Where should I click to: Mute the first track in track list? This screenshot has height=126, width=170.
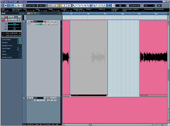coord(29,21)
